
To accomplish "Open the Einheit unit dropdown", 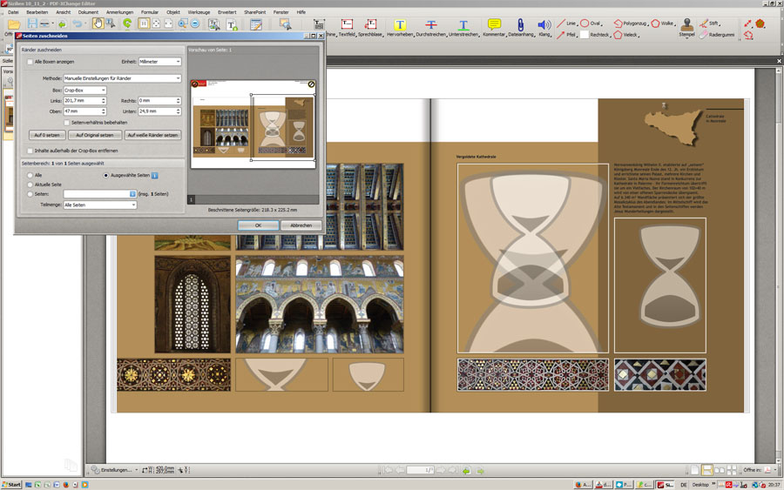I will point(159,62).
